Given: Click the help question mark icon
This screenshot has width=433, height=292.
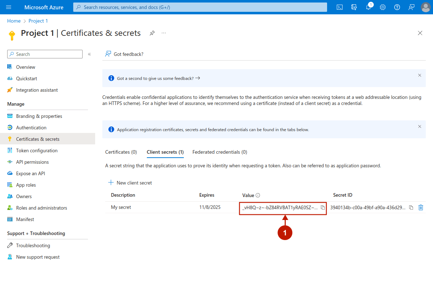Looking at the screenshot, I should click(x=397, y=7).
